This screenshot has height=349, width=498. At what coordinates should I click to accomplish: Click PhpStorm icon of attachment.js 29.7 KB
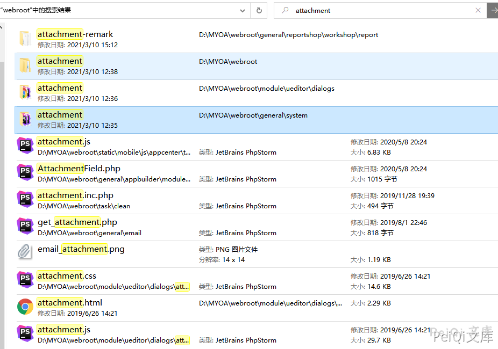25,333
